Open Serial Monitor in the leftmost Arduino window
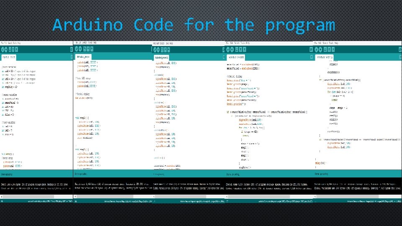Viewport: 402px width, 226px height. coord(72,49)
